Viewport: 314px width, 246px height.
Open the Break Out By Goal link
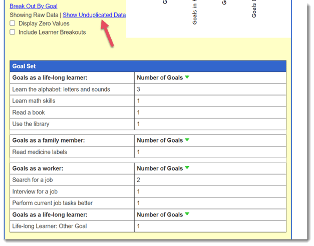pos(34,6)
